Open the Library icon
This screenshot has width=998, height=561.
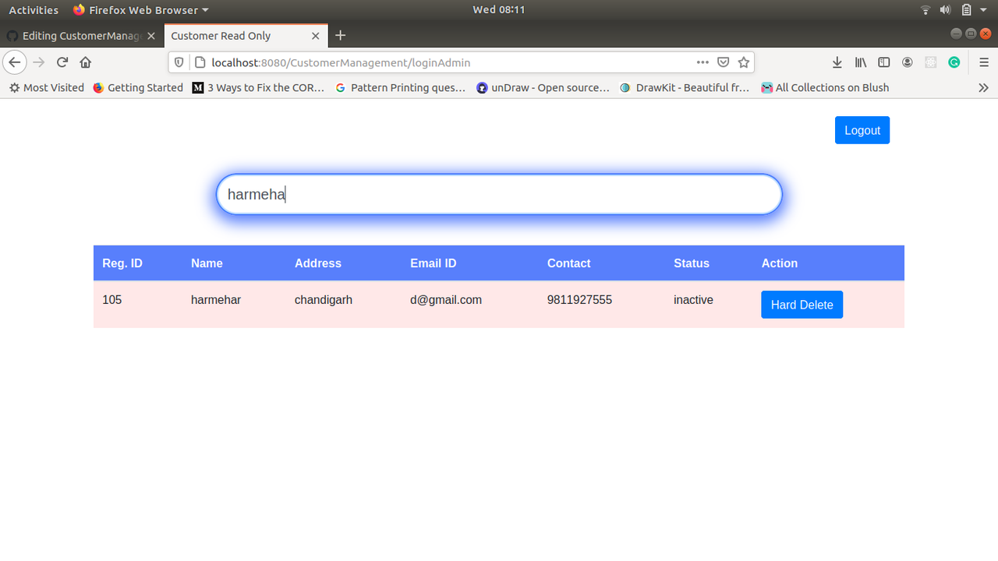[x=860, y=62]
